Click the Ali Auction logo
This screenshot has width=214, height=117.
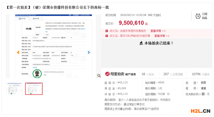tap(114, 74)
